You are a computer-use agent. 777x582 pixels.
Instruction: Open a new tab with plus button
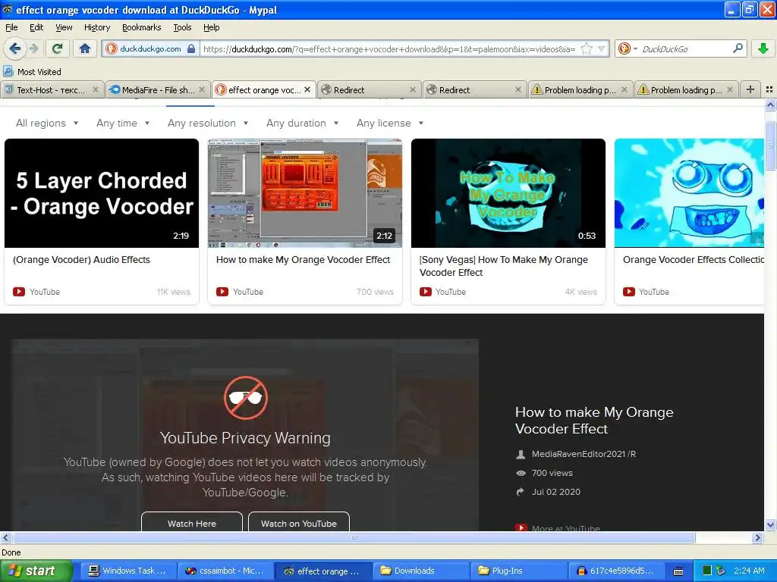coord(750,89)
